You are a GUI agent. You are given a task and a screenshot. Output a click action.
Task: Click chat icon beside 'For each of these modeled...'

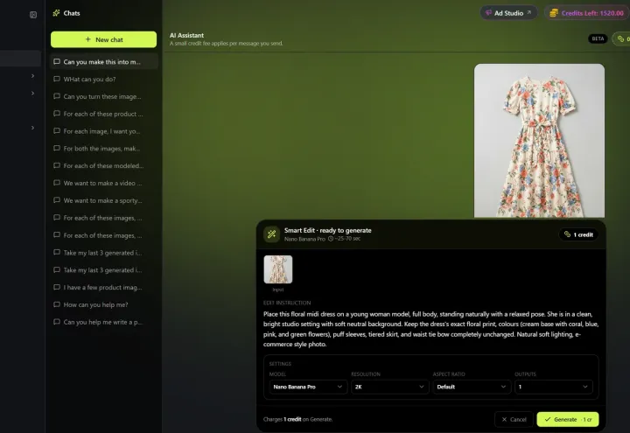point(57,165)
